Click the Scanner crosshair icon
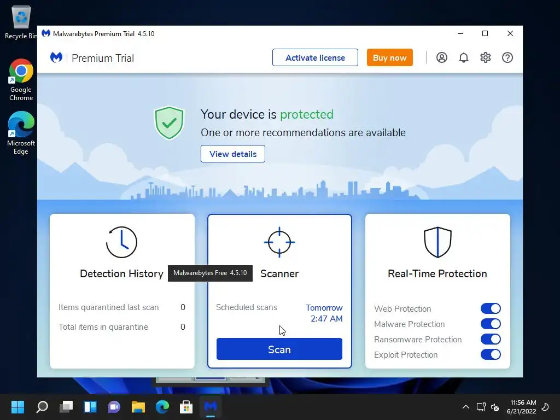Screen dimensions: 560x420 coord(279,242)
